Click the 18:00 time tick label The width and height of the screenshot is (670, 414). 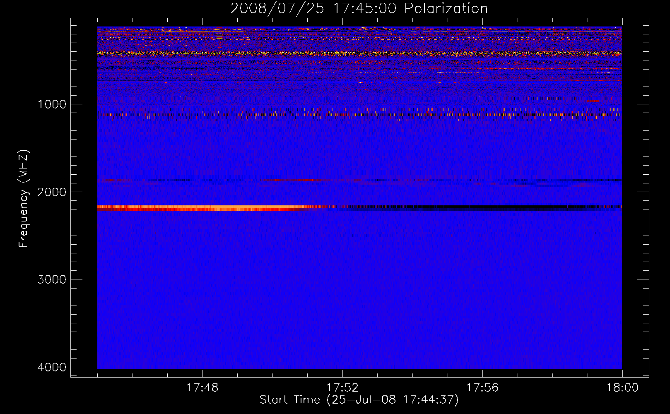[x=622, y=388]
